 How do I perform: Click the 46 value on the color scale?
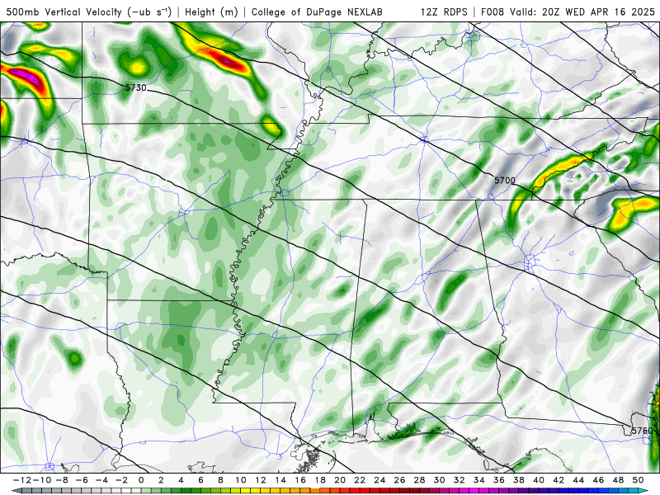click(x=598, y=480)
